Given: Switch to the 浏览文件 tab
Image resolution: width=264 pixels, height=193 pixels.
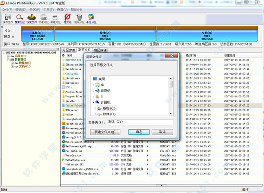Looking at the screenshot, I should [84, 50].
